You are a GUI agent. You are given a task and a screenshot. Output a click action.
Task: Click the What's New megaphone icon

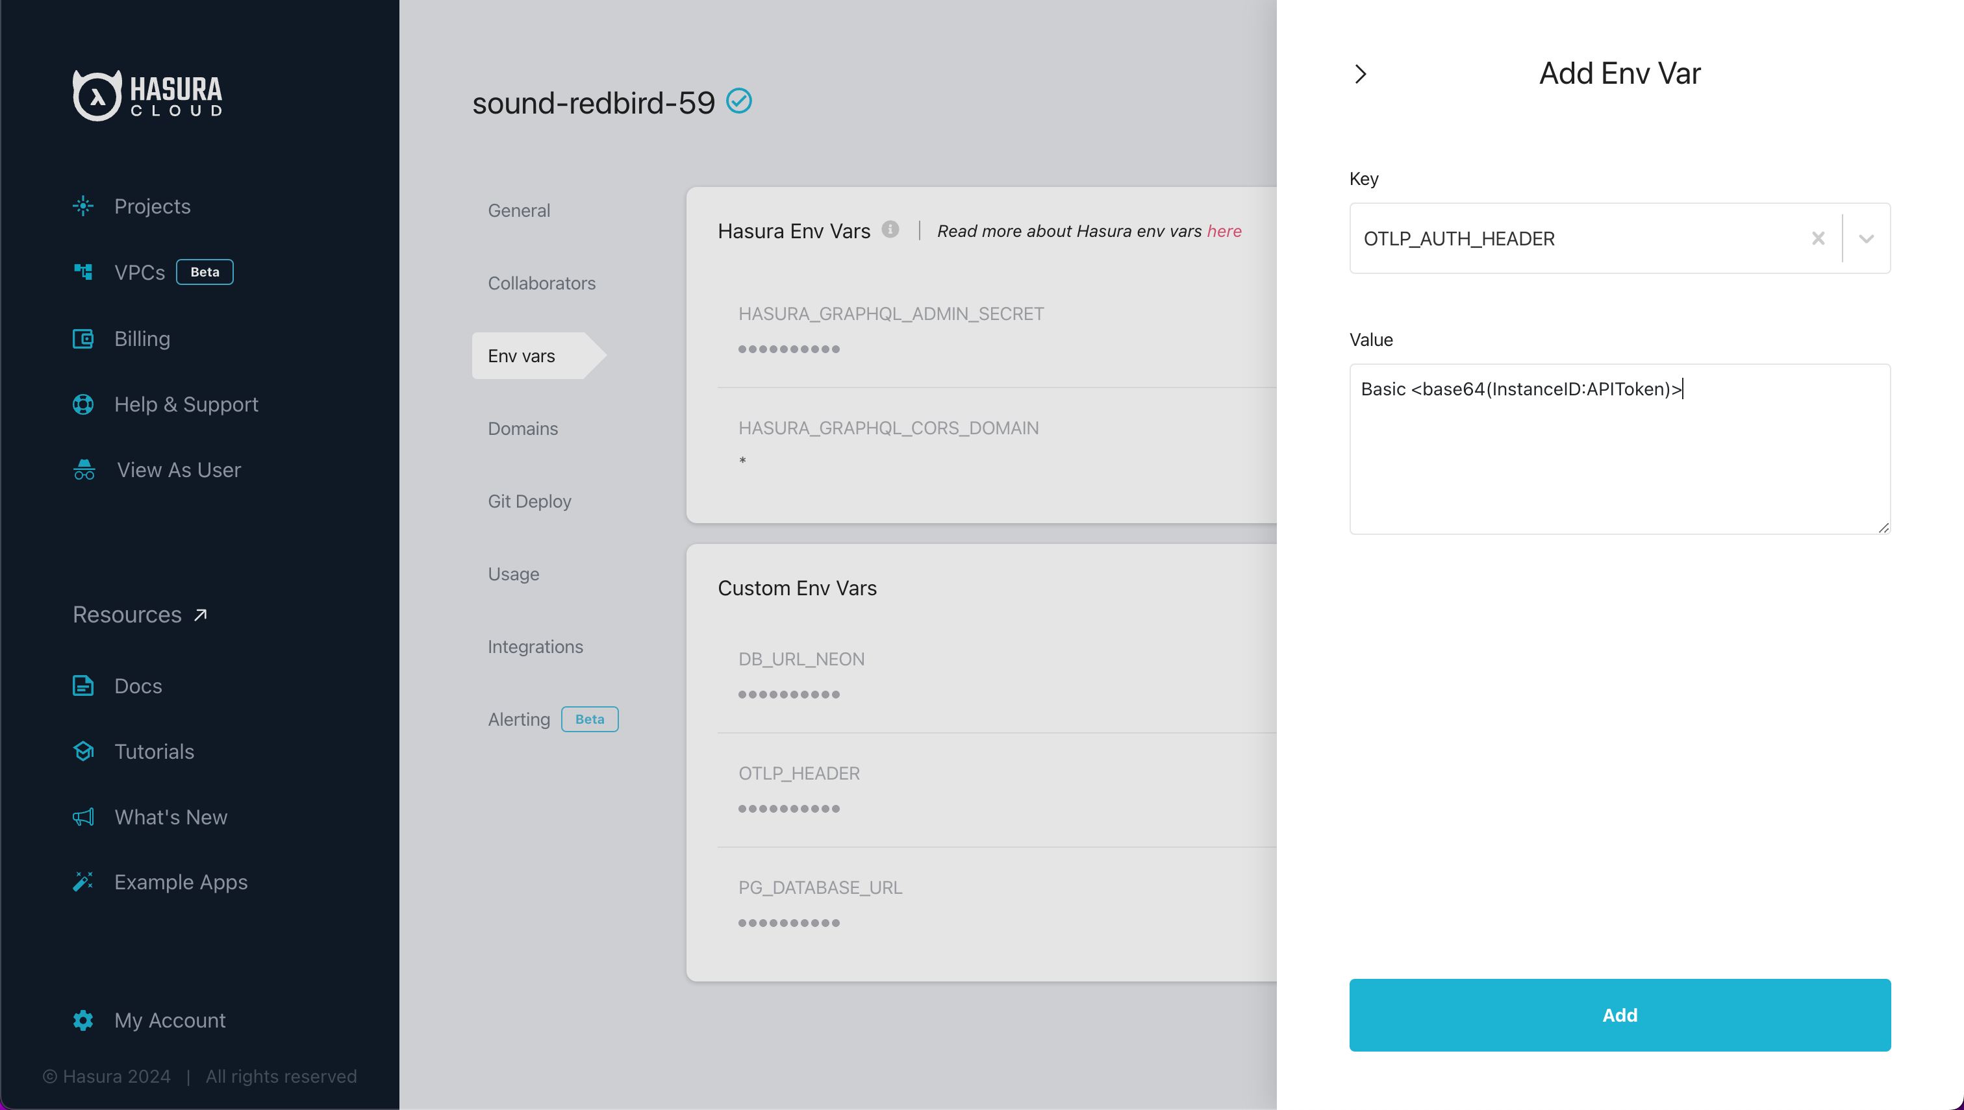click(83, 817)
